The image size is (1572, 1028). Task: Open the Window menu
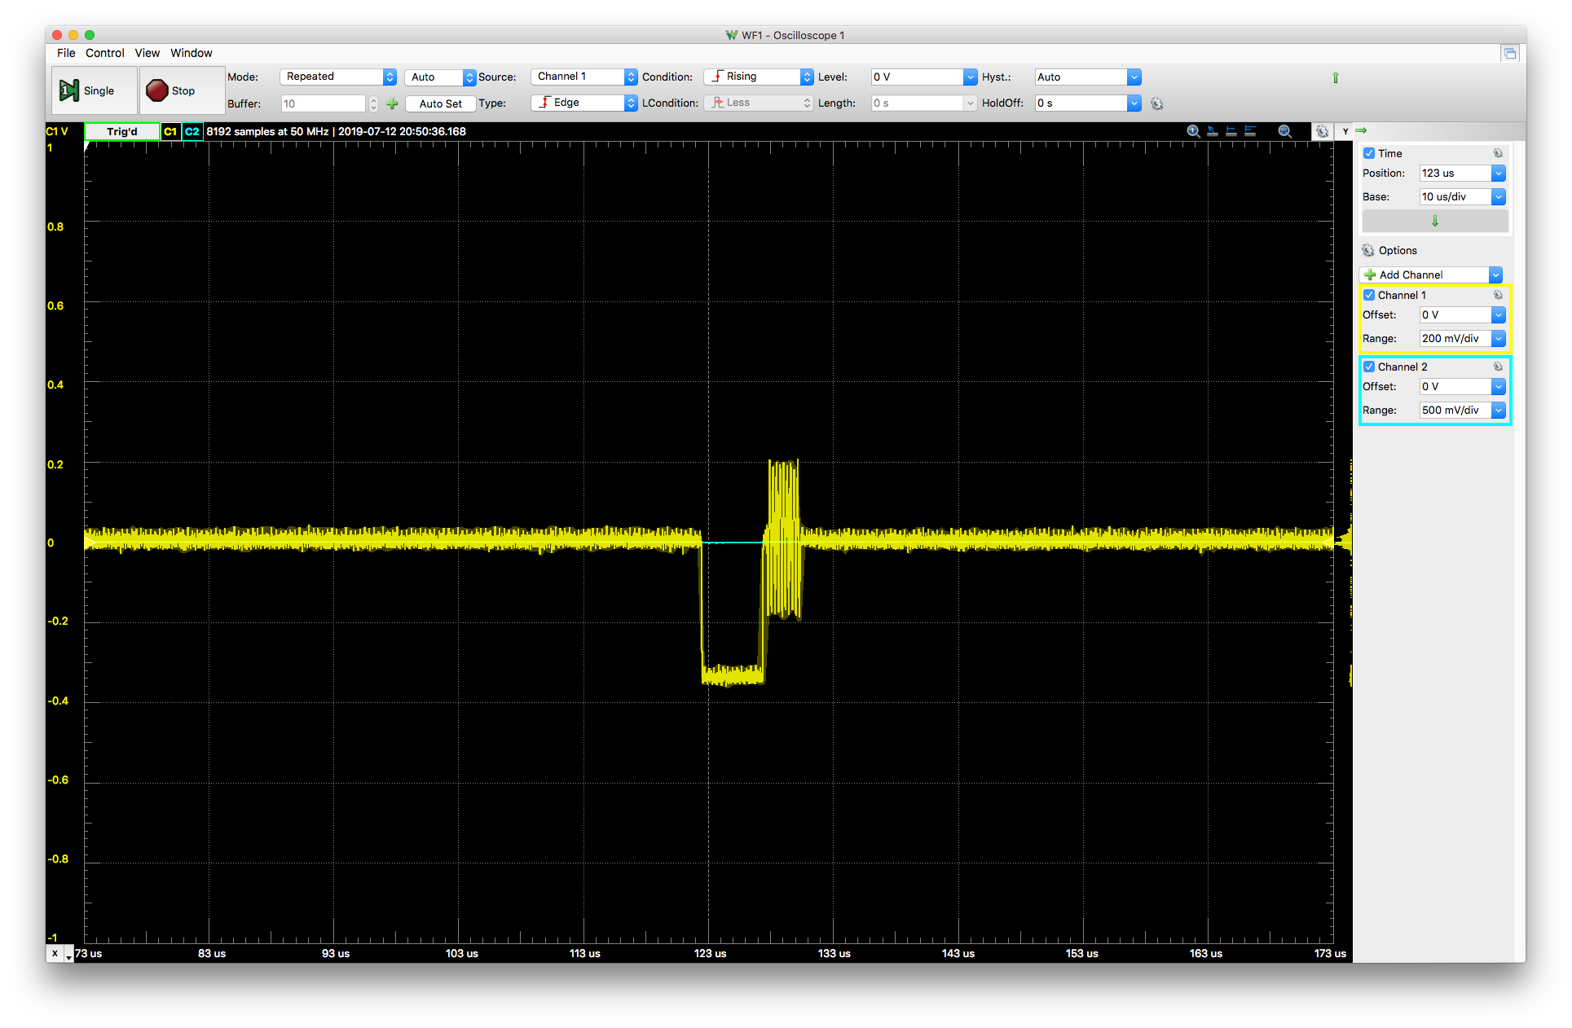[191, 53]
